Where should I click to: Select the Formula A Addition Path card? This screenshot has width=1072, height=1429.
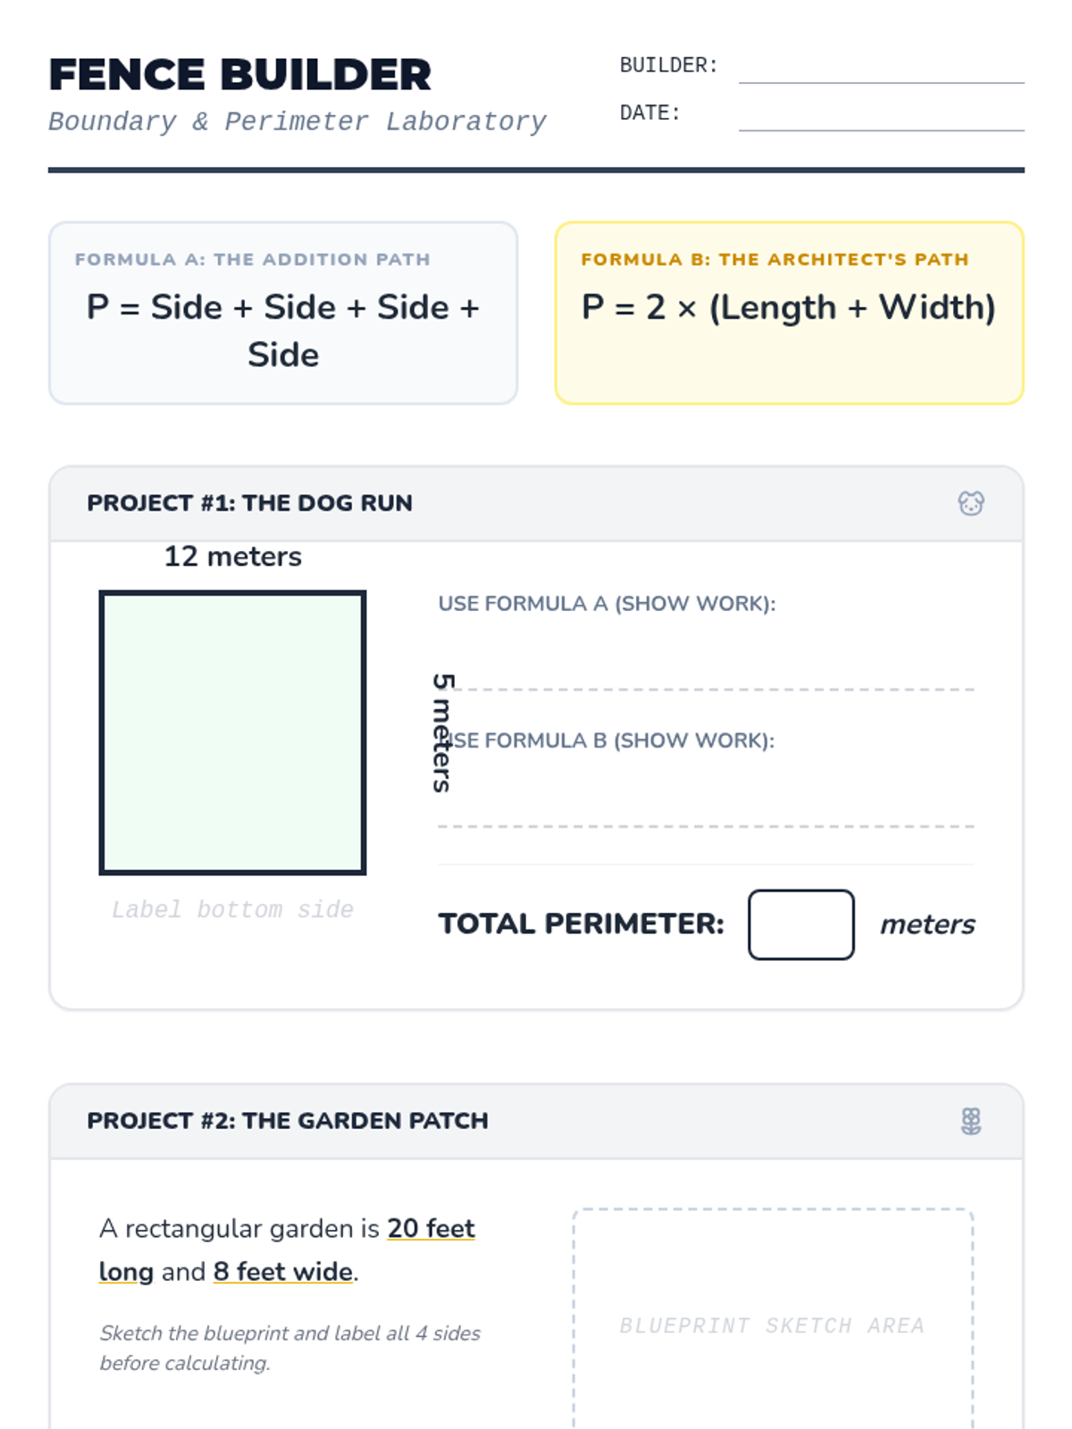coord(283,313)
